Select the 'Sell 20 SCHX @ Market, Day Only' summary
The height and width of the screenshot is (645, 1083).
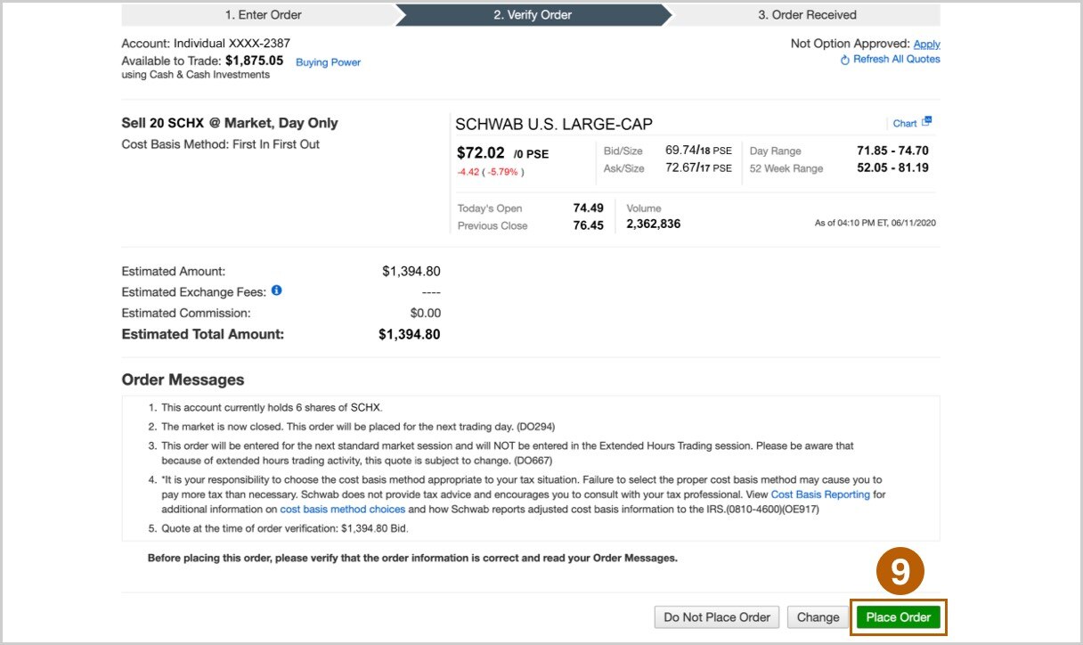(230, 123)
